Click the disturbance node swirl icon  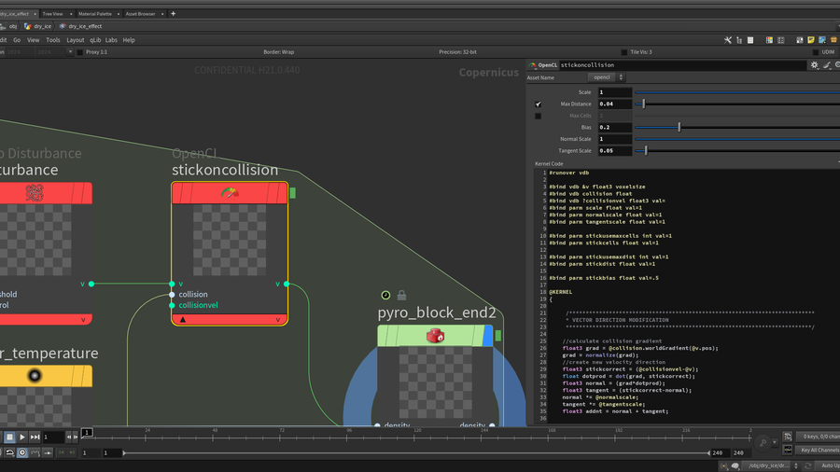coord(35,193)
